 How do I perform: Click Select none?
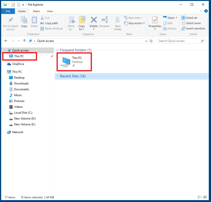pyautogui.click(x=191, y=23)
